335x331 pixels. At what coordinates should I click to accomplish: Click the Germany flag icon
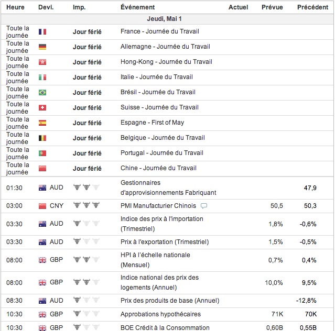pos(42,47)
